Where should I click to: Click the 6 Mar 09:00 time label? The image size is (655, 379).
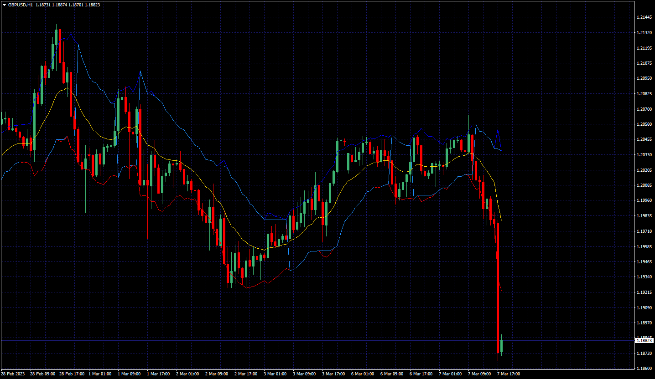coord(392,374)
